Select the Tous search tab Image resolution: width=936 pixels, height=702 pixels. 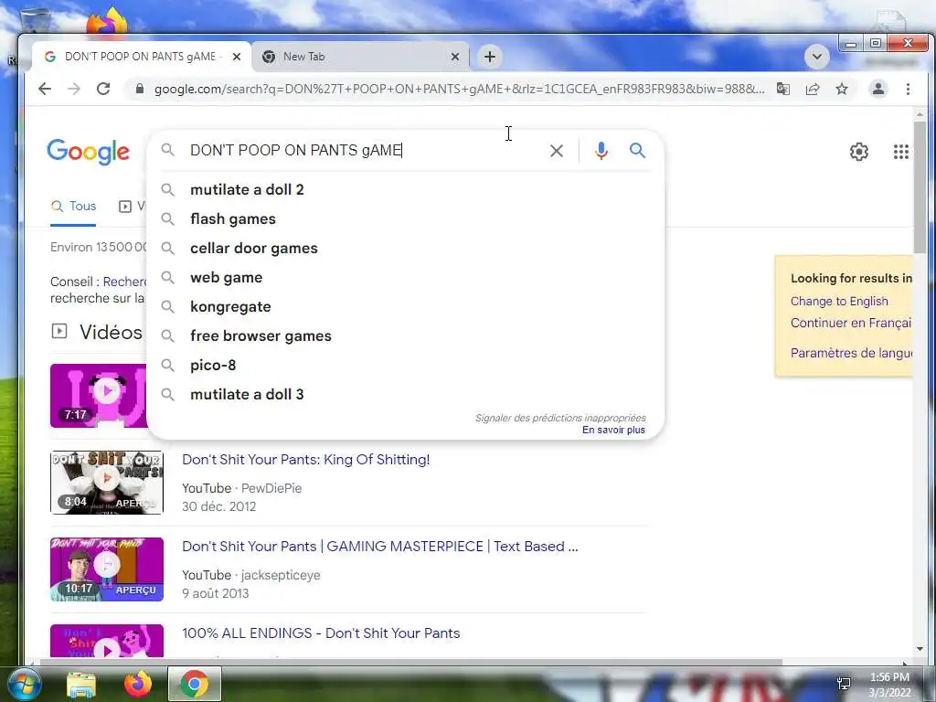pos(73,206)
